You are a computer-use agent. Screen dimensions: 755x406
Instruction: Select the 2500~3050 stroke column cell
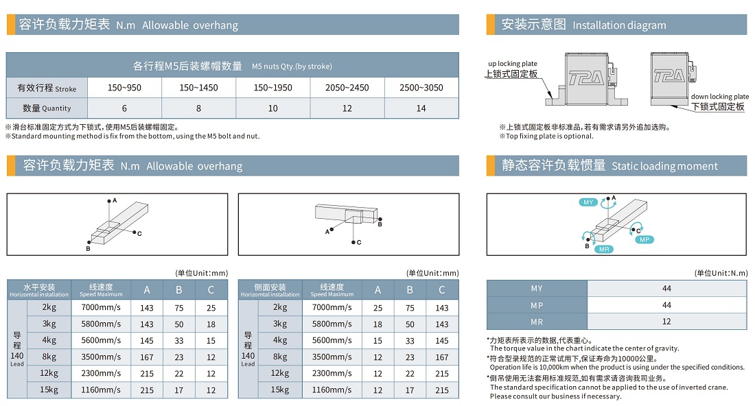click(421, 88)
